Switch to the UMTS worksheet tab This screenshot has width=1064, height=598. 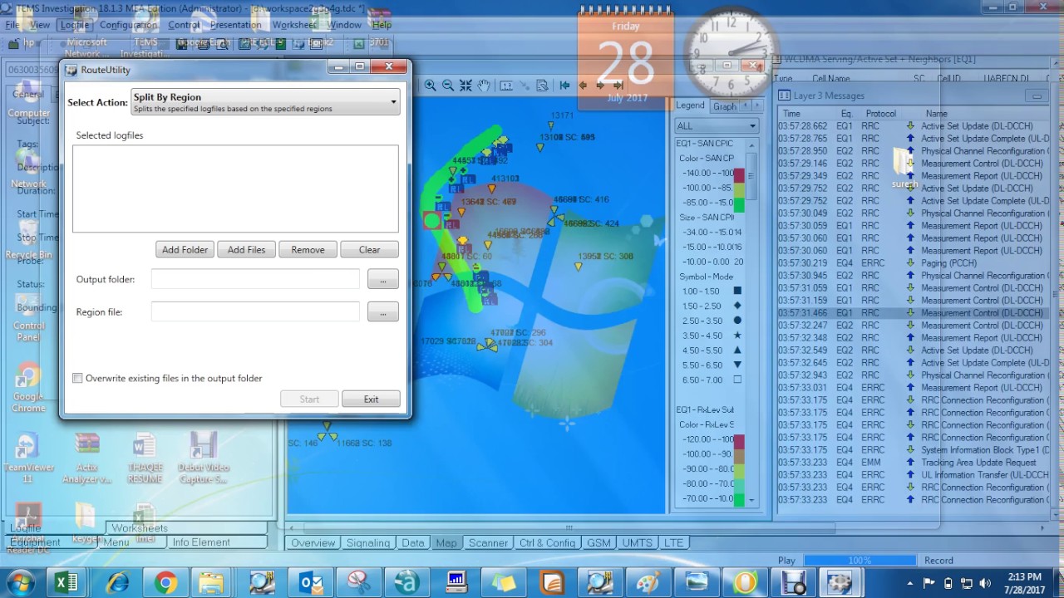coord(638,543)
